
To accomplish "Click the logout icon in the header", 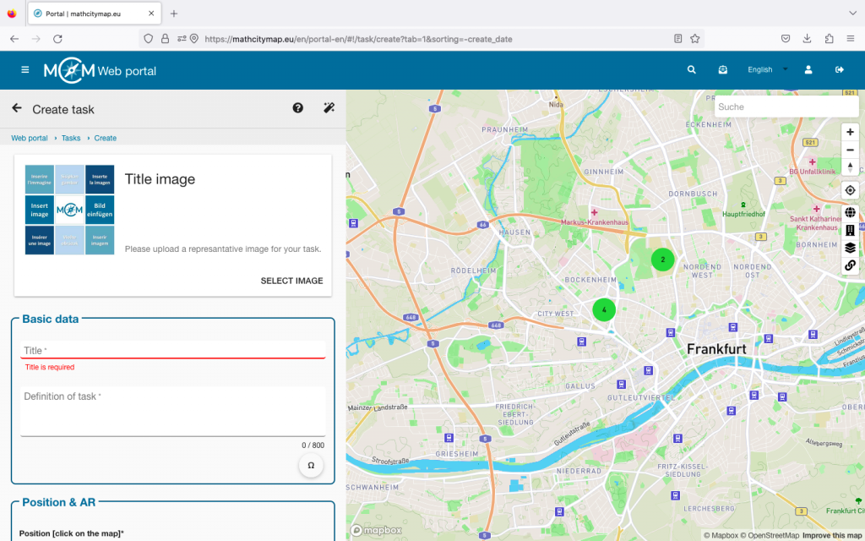I will click(x=840, y=70).
